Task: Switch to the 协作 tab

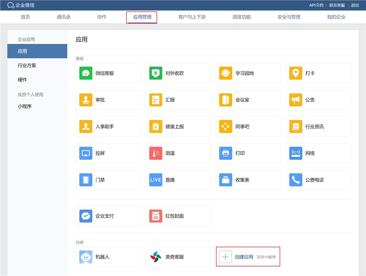Action: pyautogui.click(x=102, y=17)
